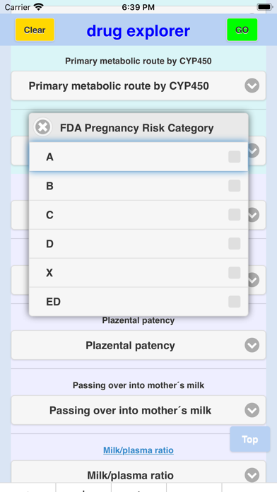277x492 pixels.
Task: Tap the green GO button
Action: (x=242, y=30)
